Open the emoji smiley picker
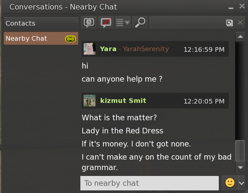 pyautogui.click(x=230, y=183)
